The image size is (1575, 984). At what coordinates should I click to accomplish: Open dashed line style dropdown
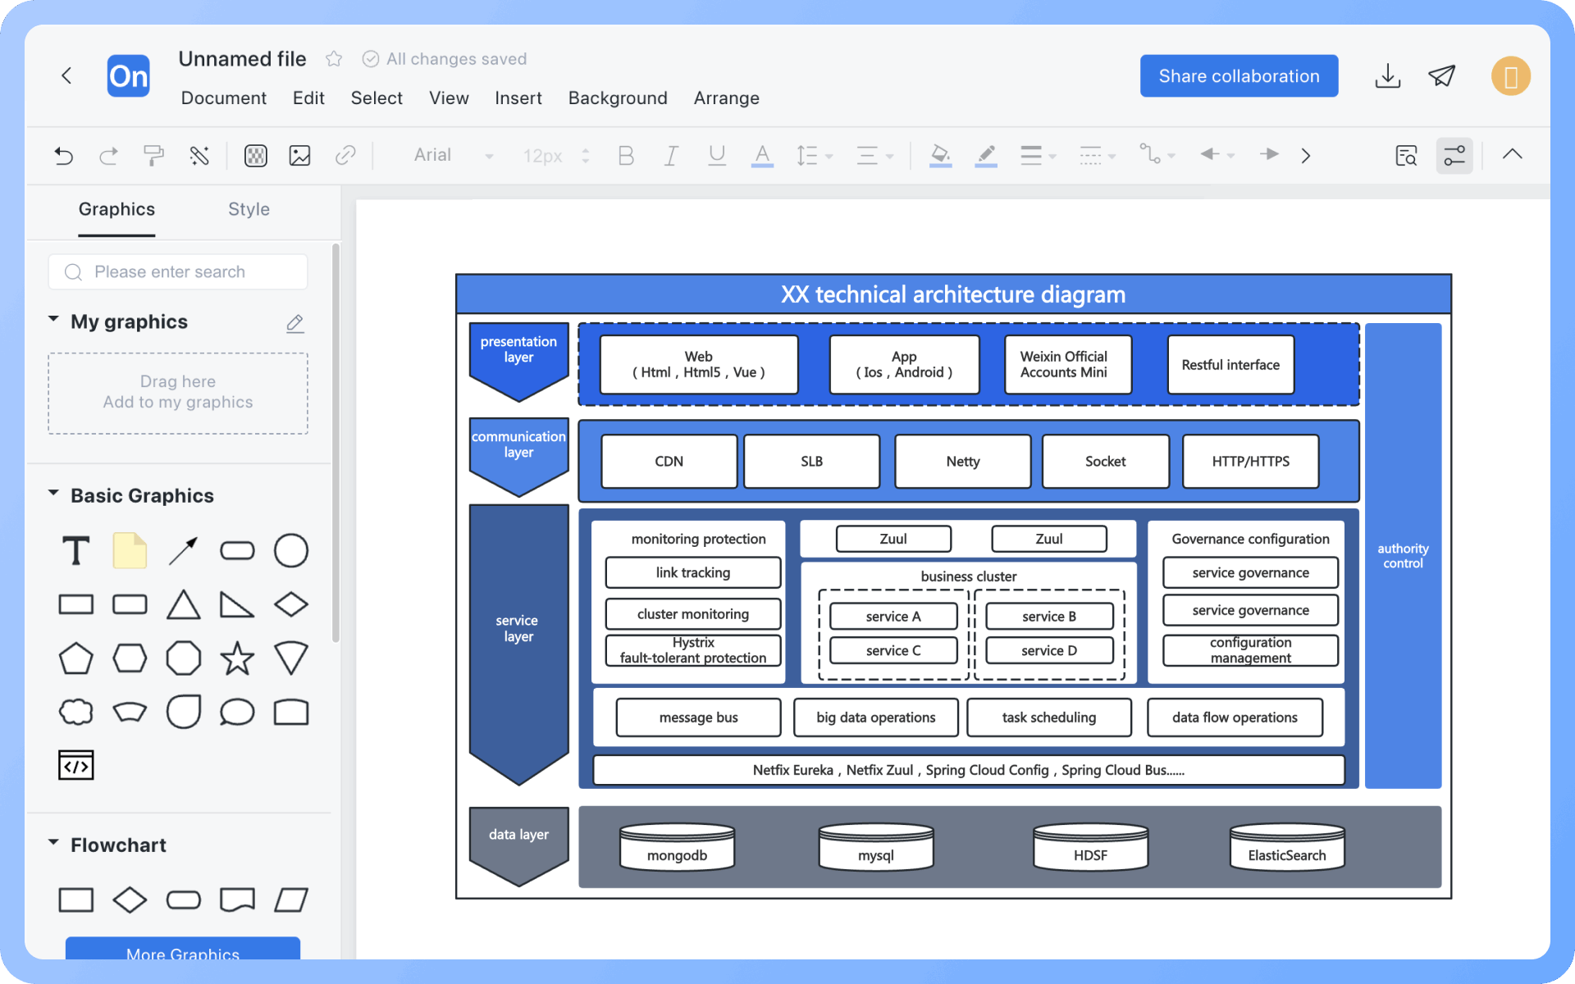point(1098,155)
